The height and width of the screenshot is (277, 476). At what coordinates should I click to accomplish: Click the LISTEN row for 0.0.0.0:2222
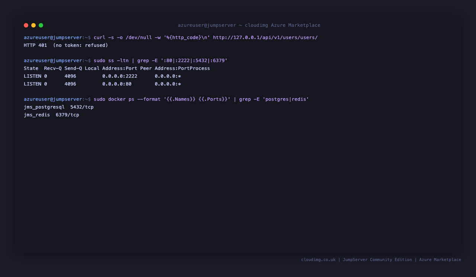(x=102, y=76)
